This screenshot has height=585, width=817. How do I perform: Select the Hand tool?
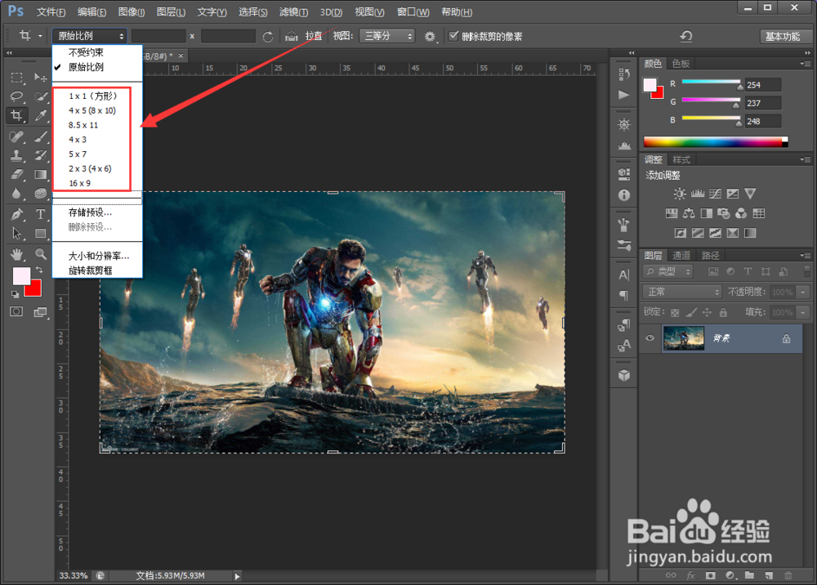[x=16, y=254]
